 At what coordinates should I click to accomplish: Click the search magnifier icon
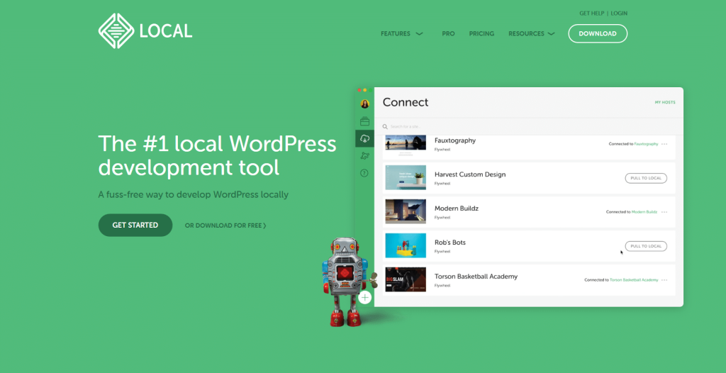click(x=385, y=126)
